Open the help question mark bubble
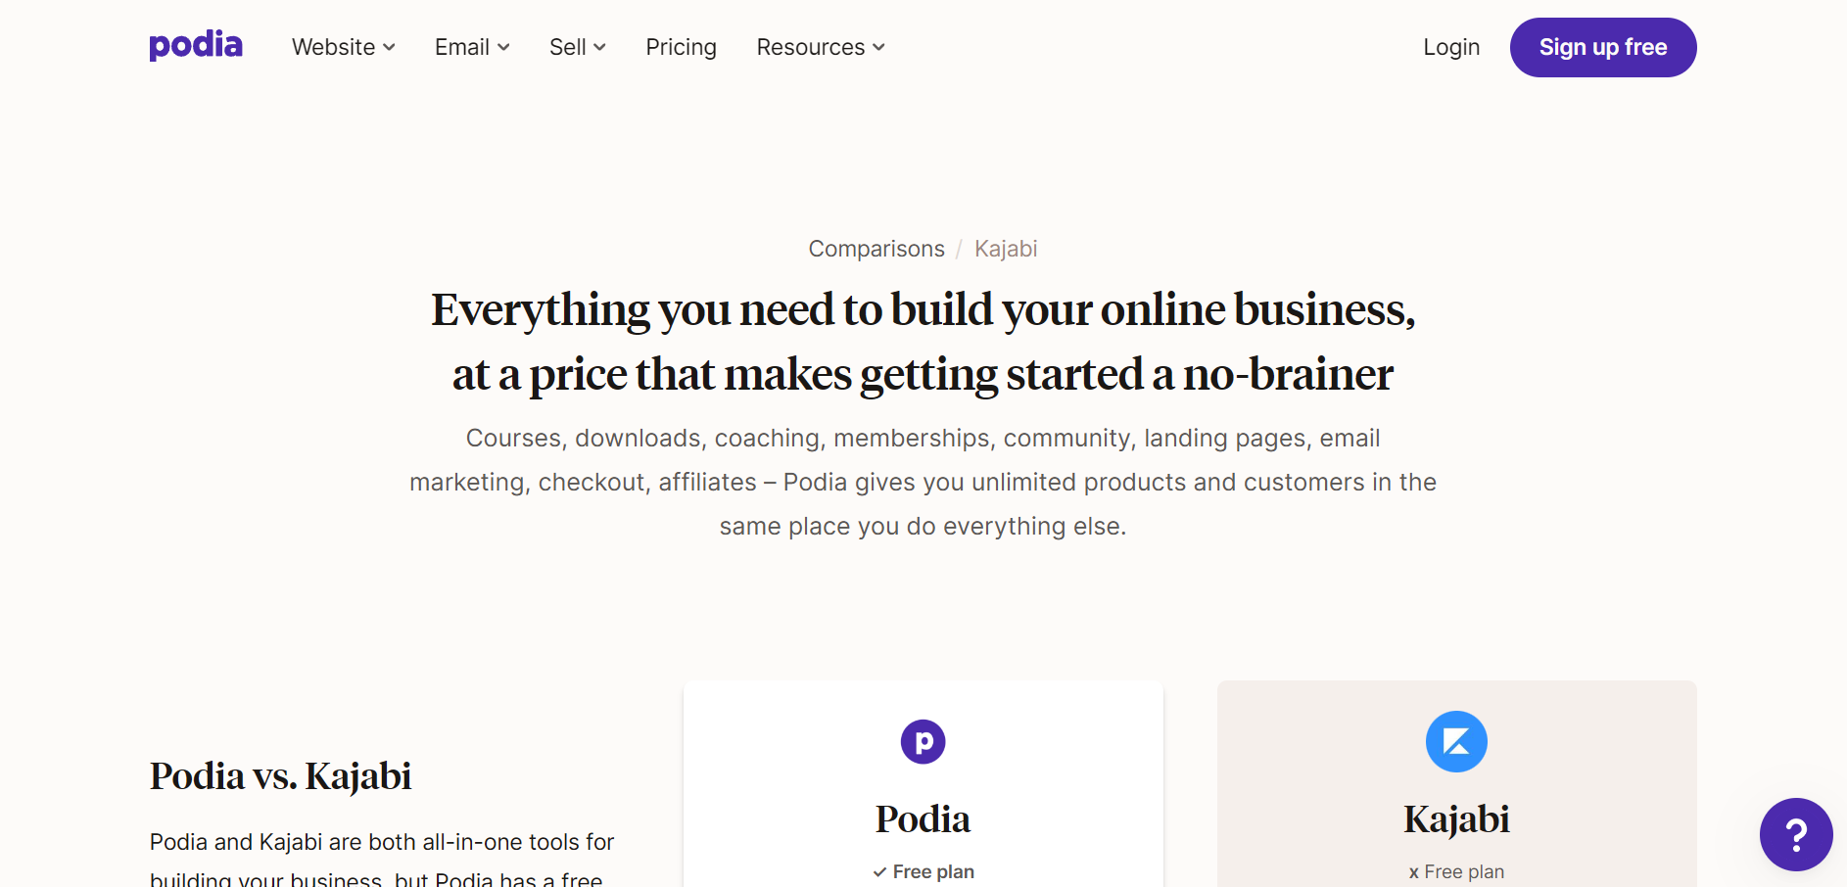 (1795, 834)
